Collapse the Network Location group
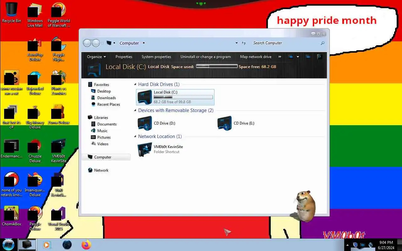This screenshot has height=251, width=402. pyautogui.click(x=135, y=136)
